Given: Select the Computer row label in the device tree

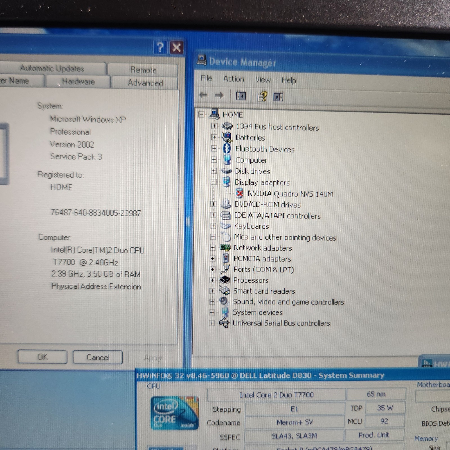Looking at the screenshot, I should point(251,160).
